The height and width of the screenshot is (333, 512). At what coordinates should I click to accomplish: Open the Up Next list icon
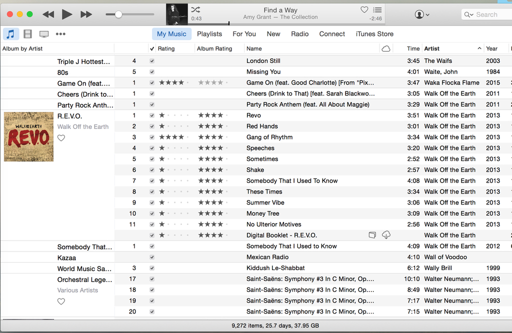click(377, 10)
